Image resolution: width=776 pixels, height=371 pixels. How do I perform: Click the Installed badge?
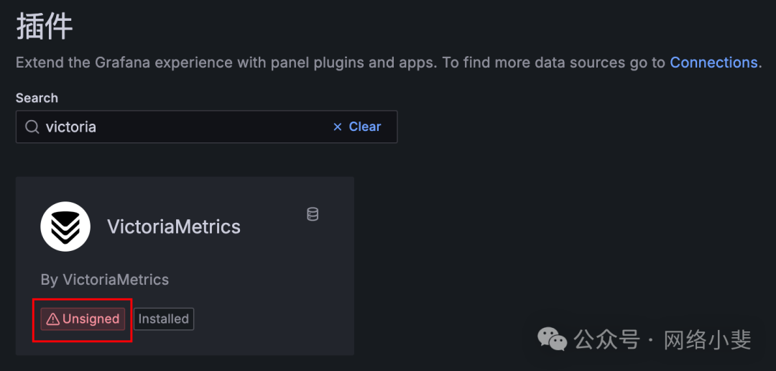pos(164,319)
